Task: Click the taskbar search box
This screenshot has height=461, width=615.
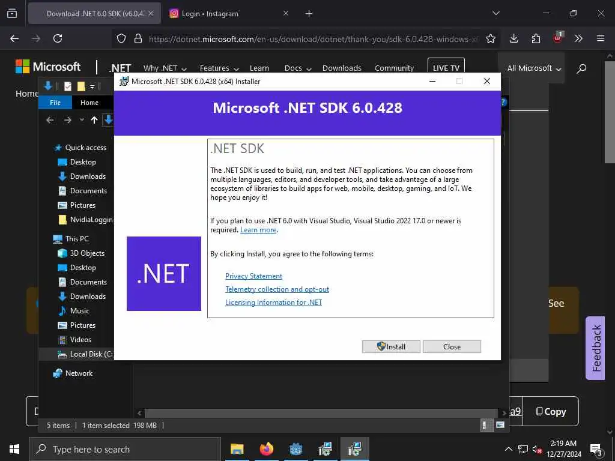Action: 125,449
